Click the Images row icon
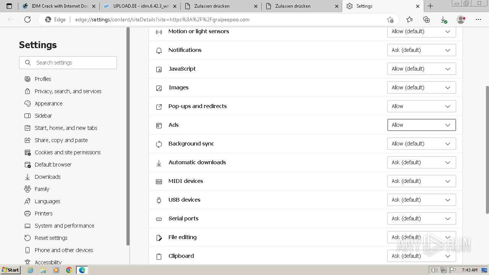This screenshot has width=489, height=275. pyautogui.click(x=159, y=88)
